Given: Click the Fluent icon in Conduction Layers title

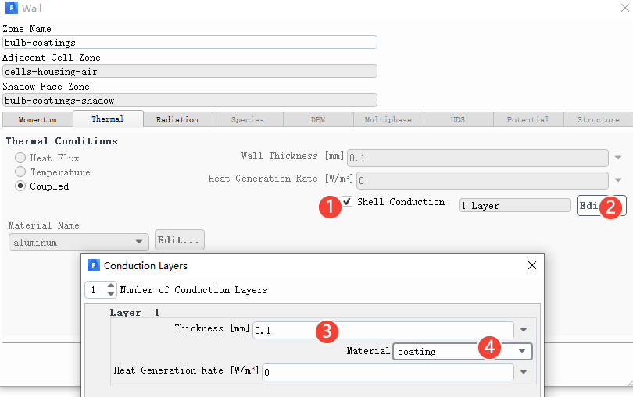Looking at the screenshot, I should [93, 265].
